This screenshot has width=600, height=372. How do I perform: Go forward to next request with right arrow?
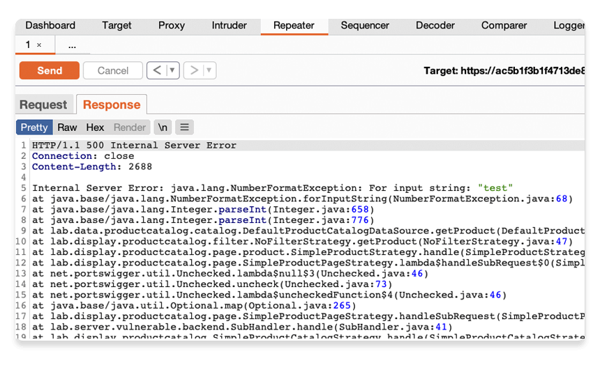[x=195, y=70]
